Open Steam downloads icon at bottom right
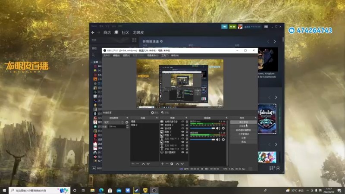345x194 pixels. coord(278,168)
